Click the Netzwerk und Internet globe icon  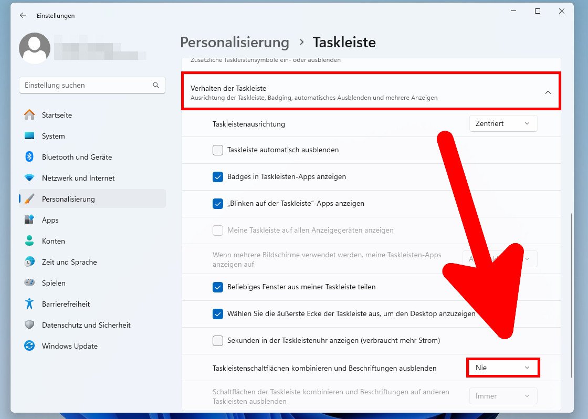(x=29, y=178)
